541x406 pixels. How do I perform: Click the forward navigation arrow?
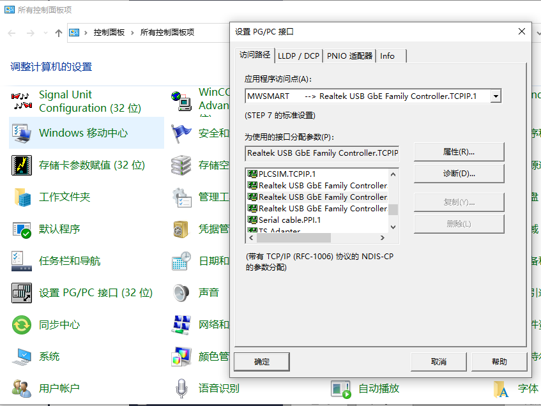point(31,33)
